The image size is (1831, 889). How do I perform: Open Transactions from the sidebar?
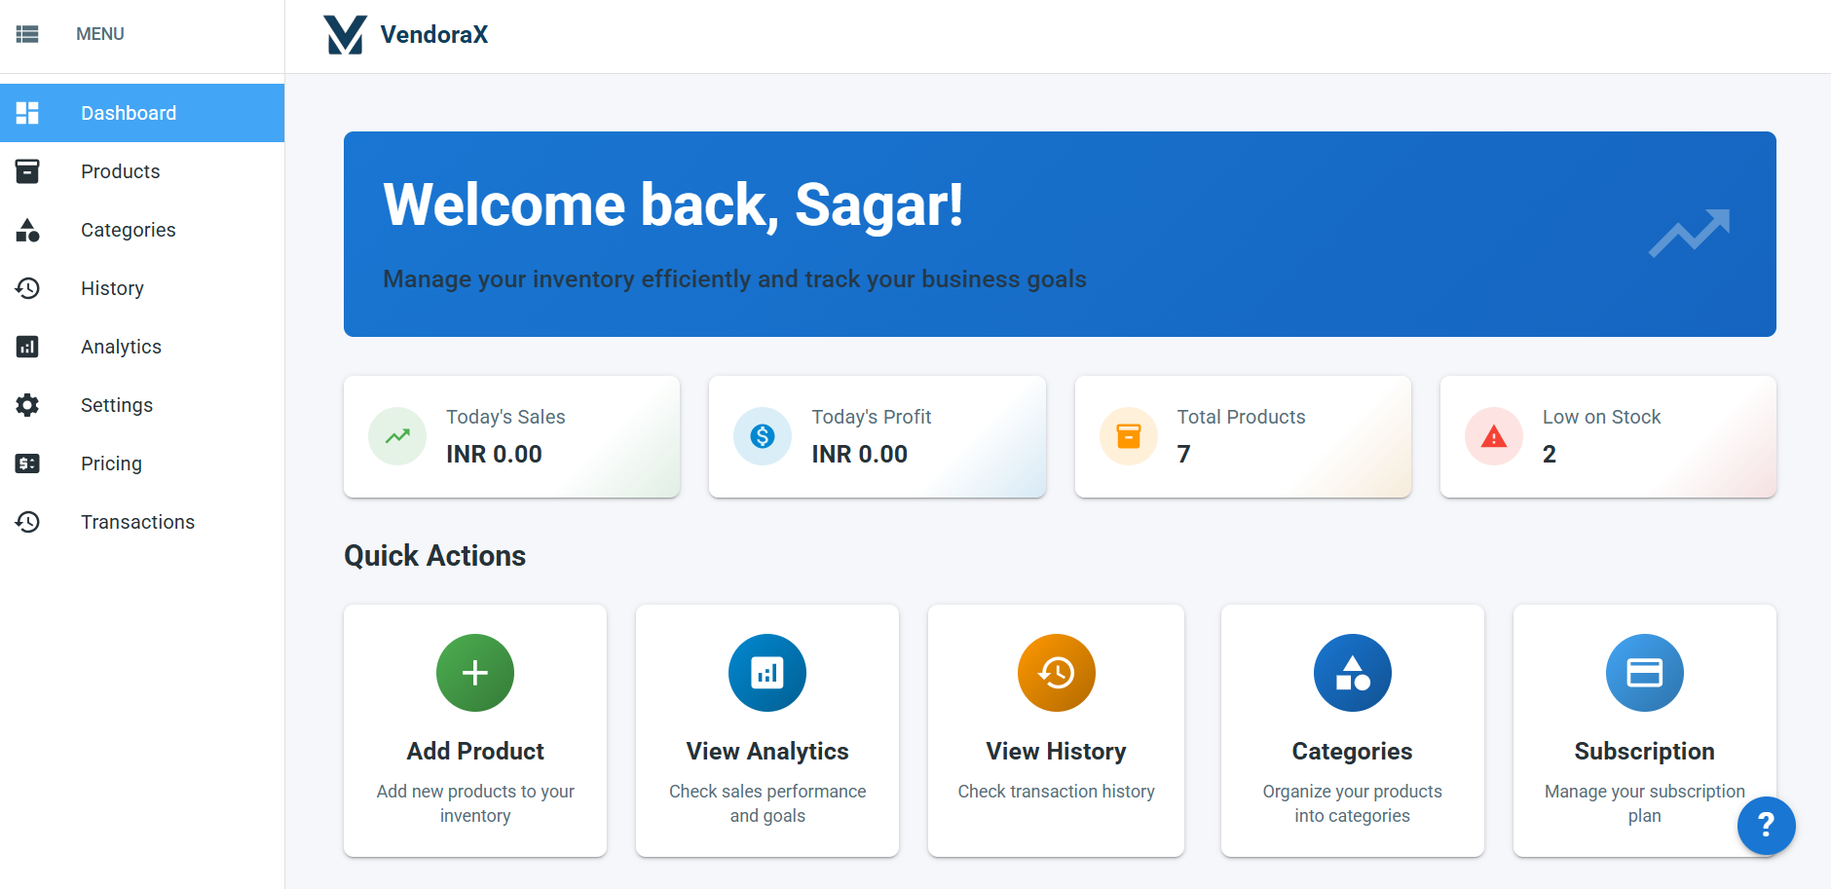(137, 522)
